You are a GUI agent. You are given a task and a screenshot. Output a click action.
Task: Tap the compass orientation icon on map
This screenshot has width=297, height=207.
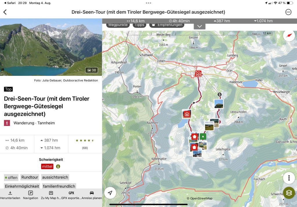tap(289, 36)
